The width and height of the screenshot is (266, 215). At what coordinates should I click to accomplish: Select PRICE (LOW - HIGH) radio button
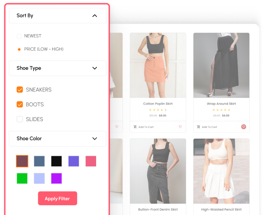click(19, 49)
